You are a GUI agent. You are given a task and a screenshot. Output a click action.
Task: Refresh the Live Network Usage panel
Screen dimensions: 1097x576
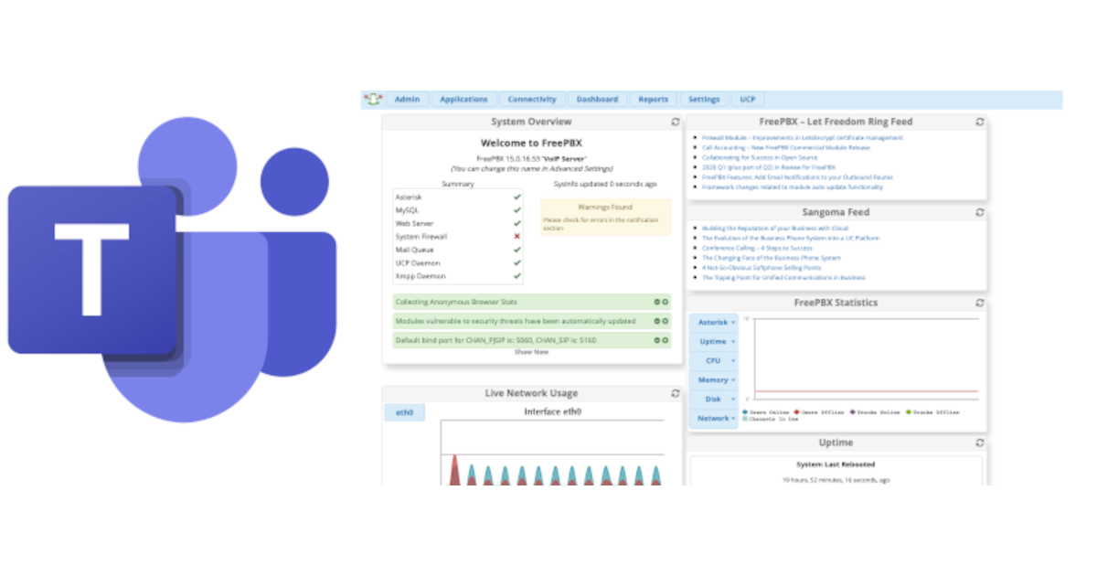[x=675, y=393]
